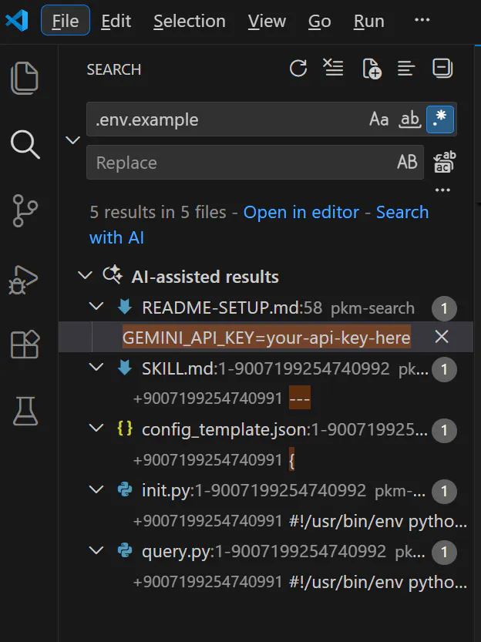Open the Selection menu

click(x=190, y=21)
